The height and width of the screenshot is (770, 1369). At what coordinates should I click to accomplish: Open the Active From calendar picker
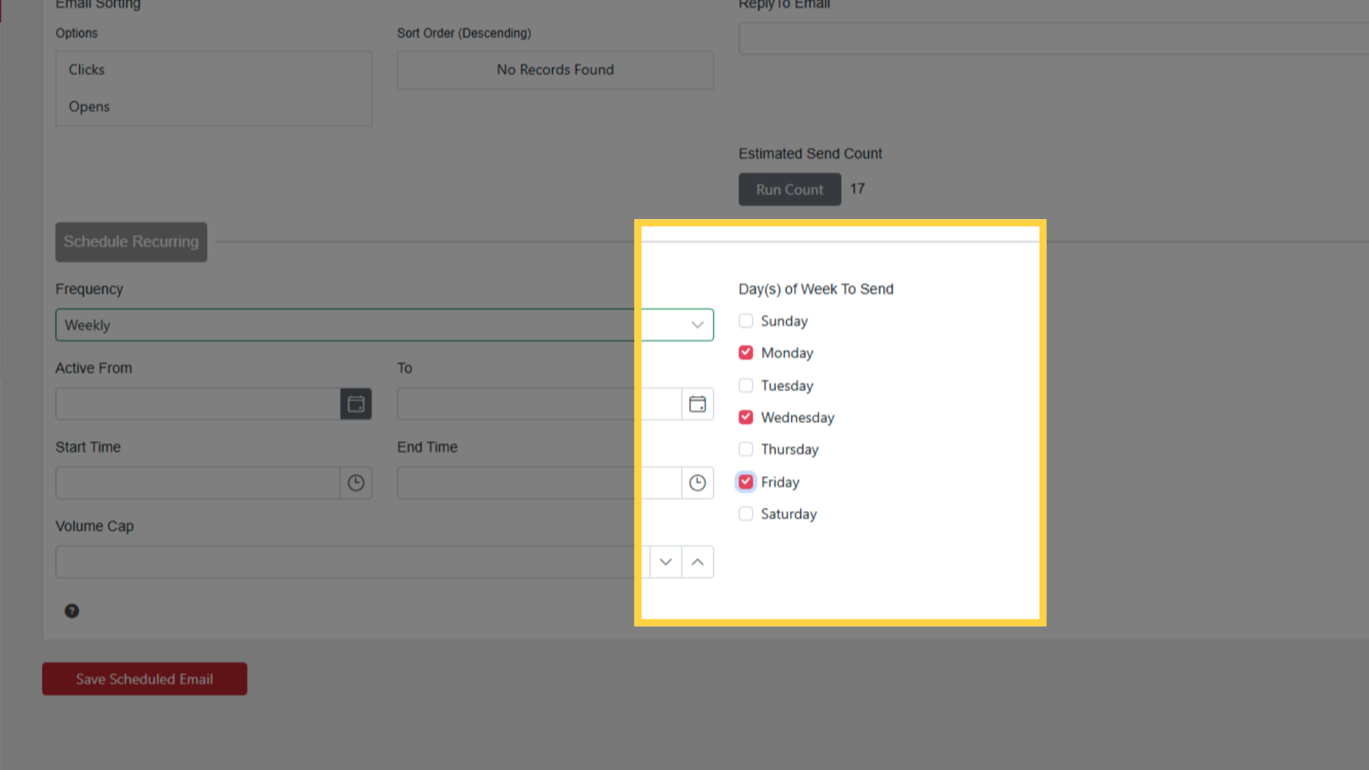pyautogui.click(x=356, y=404)
